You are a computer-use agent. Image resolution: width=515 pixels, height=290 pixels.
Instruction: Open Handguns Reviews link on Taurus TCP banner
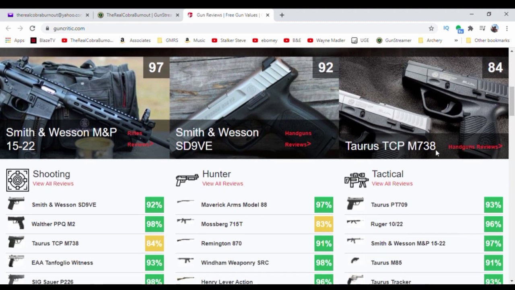coord(475,147)
